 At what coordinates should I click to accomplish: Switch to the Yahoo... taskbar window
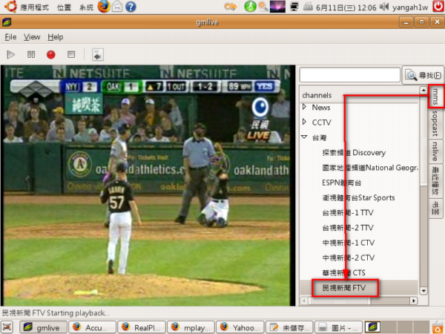pyautogui.click(x=240, y=327)
